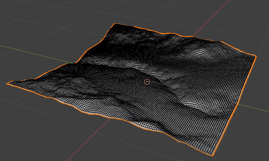Image resolution: width=269 pixels, height=161 pixels.
Task: Select the rightmost corner vertex of the terrain
Action: pos(256,56)
